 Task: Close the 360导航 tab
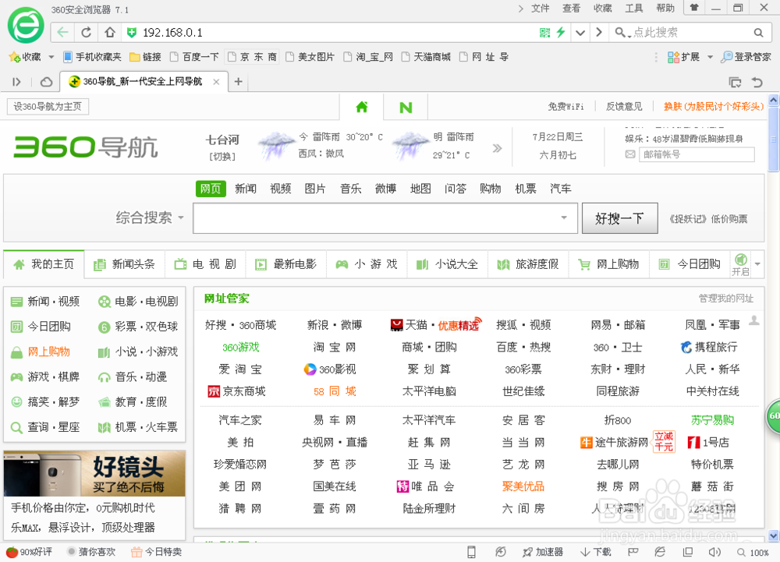click(x=216, y=82)
